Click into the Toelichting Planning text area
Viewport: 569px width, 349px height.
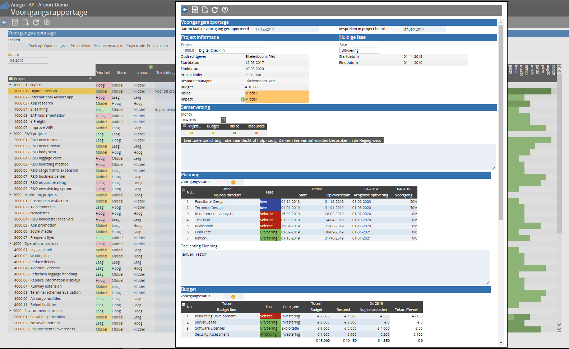click(x=335, y=267)
